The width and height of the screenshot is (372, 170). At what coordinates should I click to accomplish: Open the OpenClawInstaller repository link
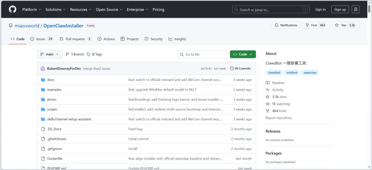(63, 26)
